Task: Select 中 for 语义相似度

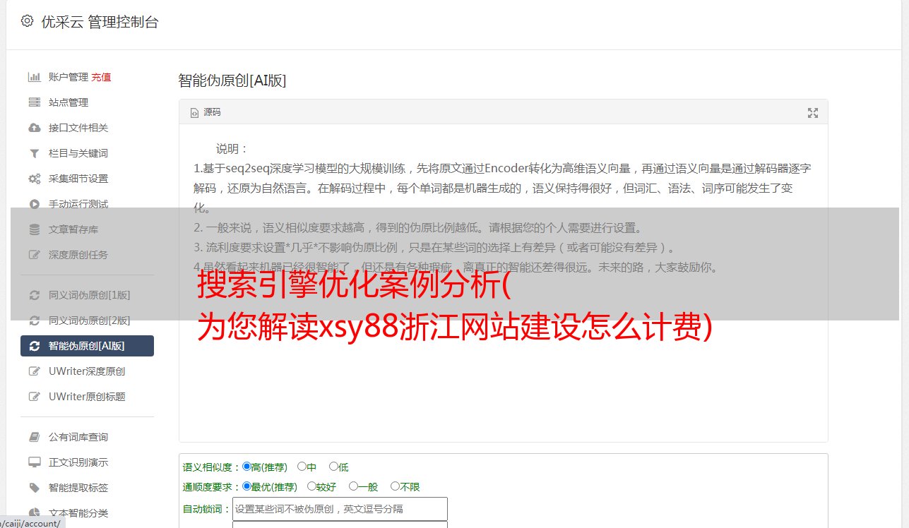Action: click(x=302, y=467)
